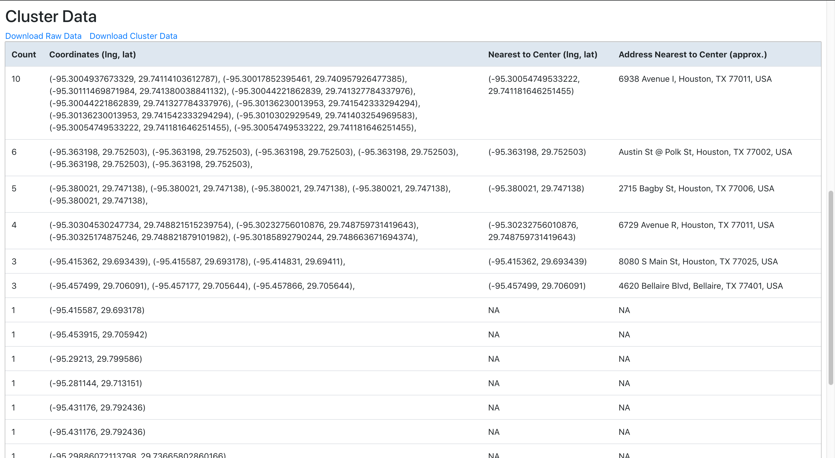835x458 pixels.
Task: Click the Nearest to Center column header
Action: [x=542, y=54]
